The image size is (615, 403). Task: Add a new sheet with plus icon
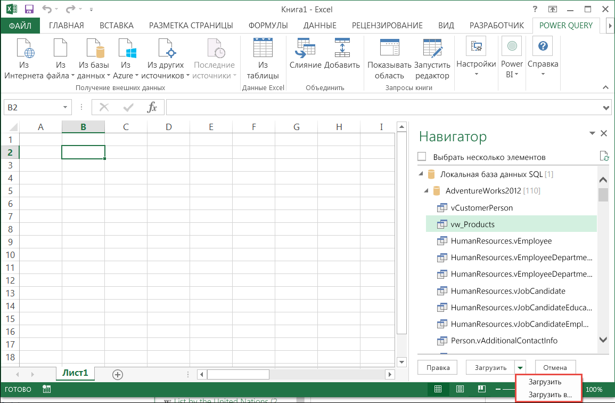118,374
